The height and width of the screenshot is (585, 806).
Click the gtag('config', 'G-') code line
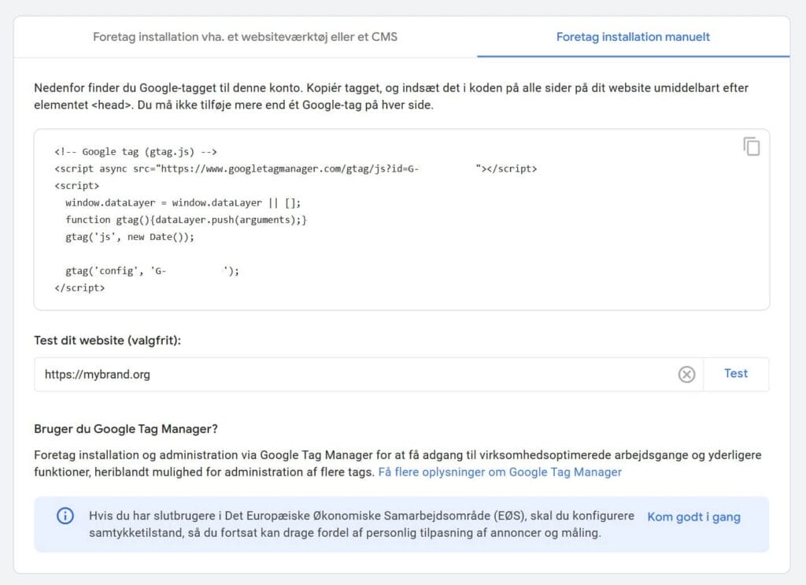(152, 270)
